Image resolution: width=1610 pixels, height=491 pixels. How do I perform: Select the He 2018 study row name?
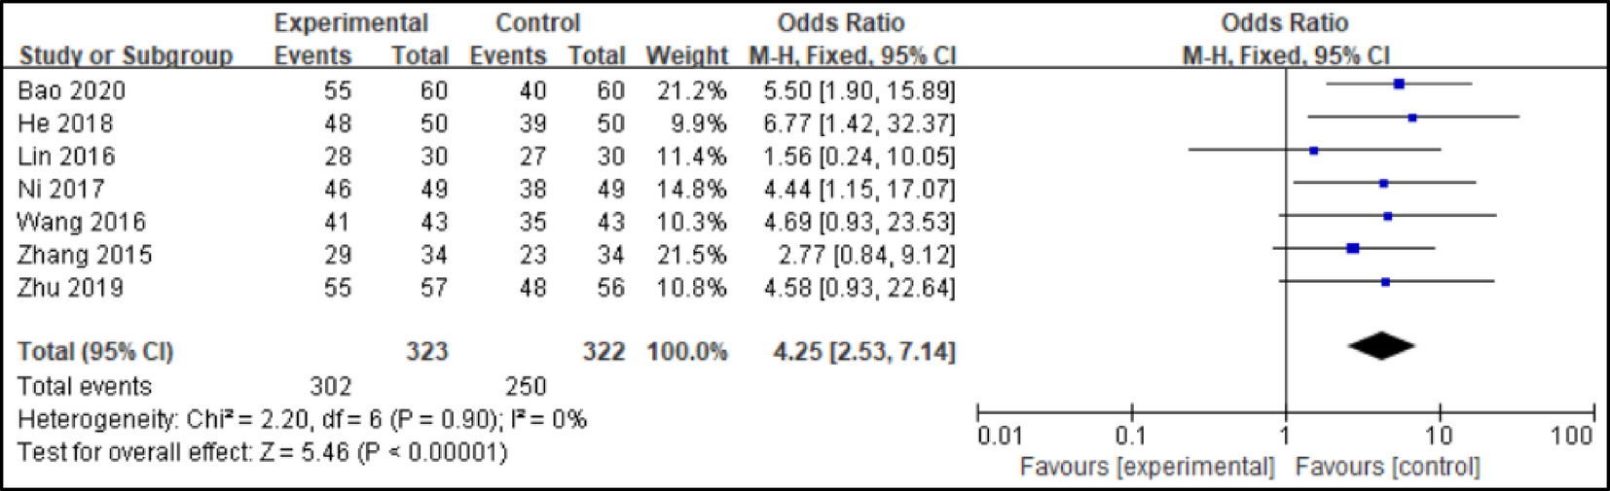(65, 124)
